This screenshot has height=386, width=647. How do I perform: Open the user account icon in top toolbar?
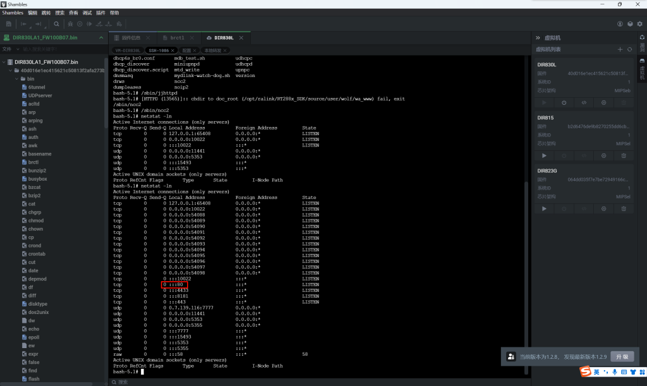click(x=620, y=24)
